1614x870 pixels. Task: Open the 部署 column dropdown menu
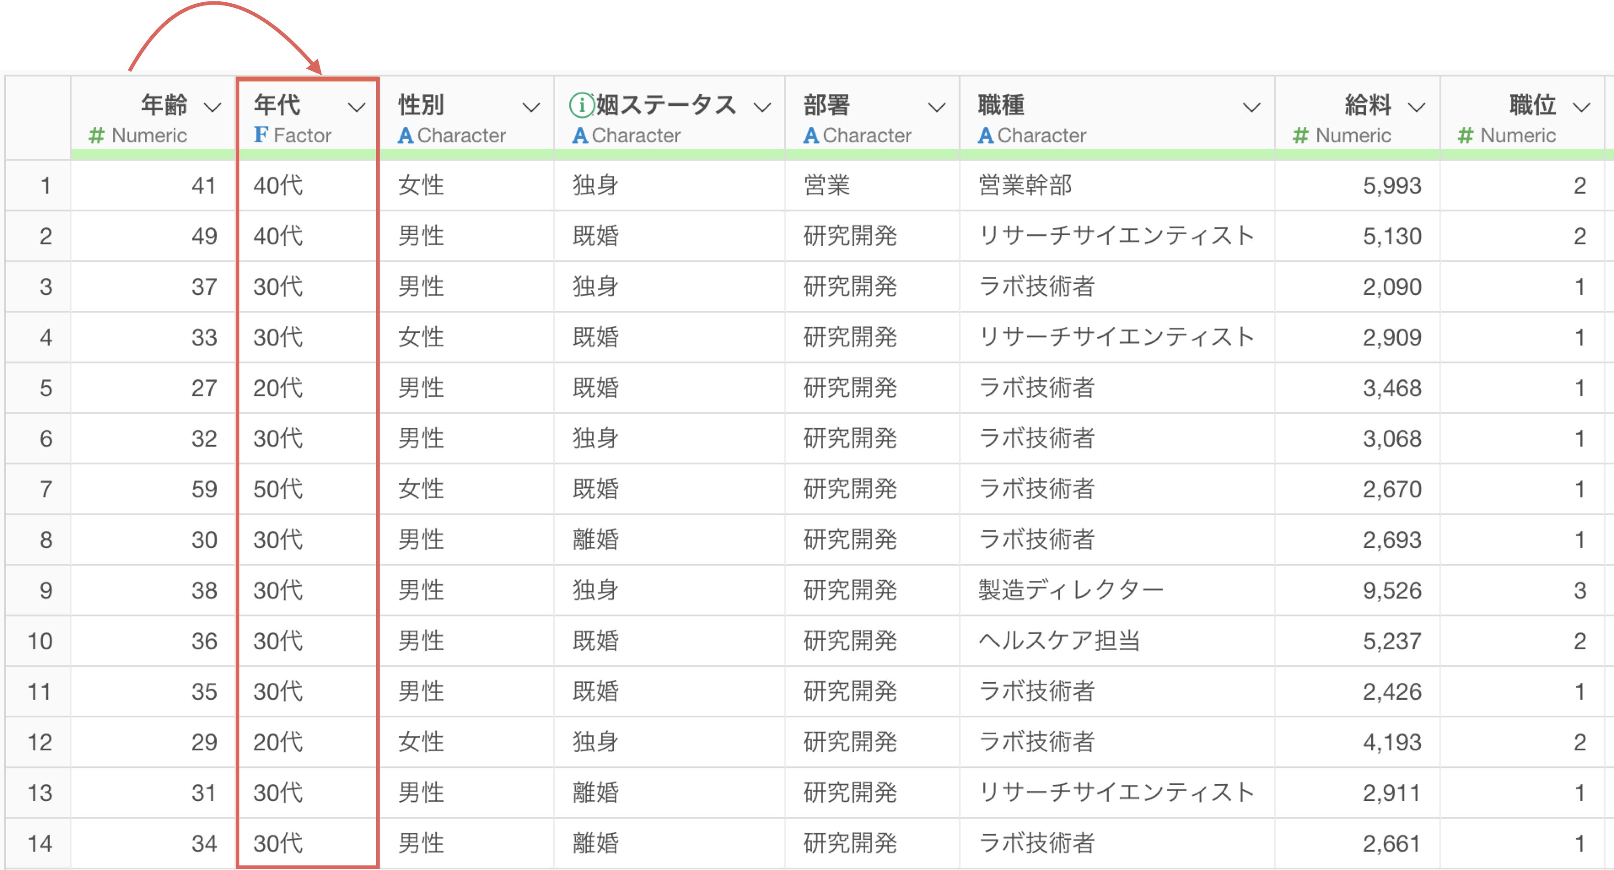[937, 107]
